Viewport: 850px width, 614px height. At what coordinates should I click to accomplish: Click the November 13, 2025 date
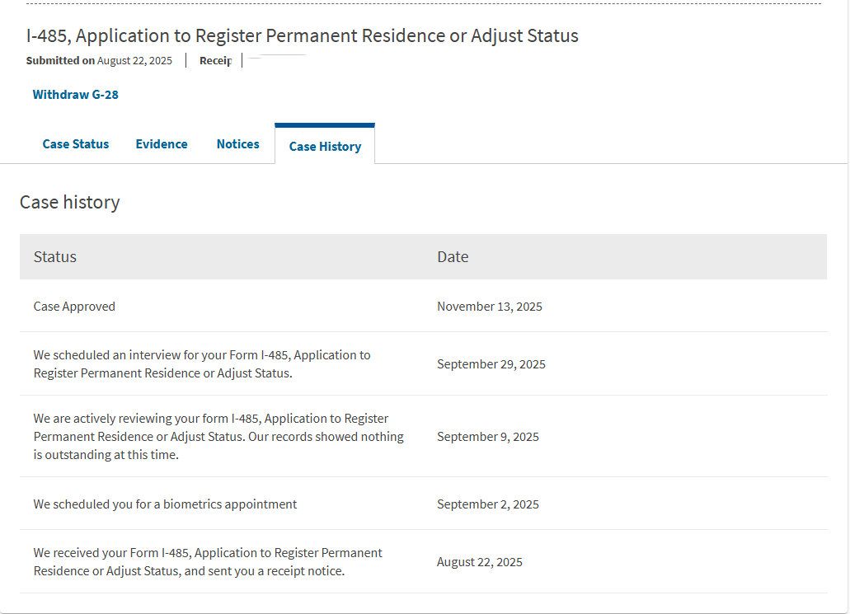[490, 307]
